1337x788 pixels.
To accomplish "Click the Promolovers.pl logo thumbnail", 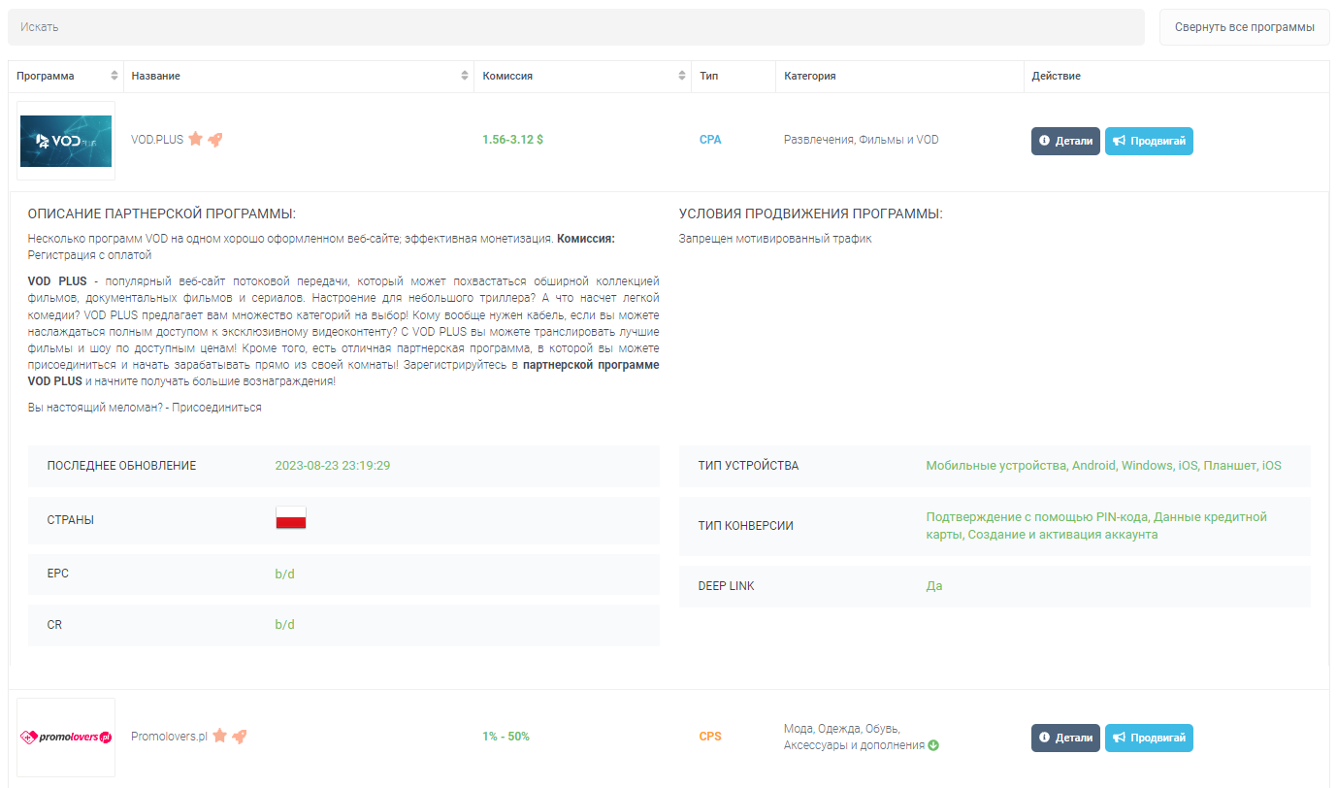I will coord(66,738).
